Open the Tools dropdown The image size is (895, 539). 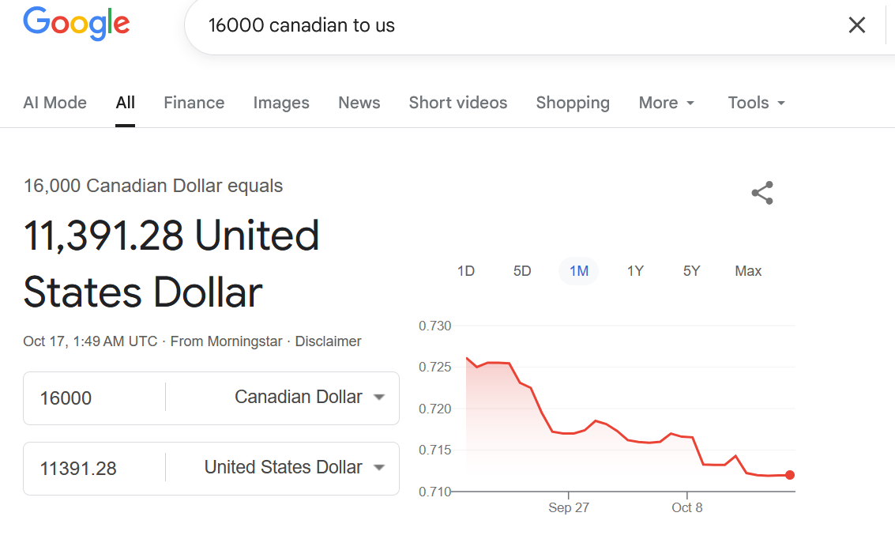(x=757, y=103)
